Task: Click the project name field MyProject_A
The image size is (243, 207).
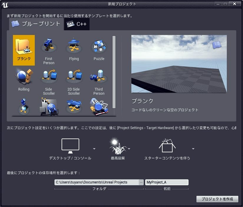Action: tap(166, 182)
